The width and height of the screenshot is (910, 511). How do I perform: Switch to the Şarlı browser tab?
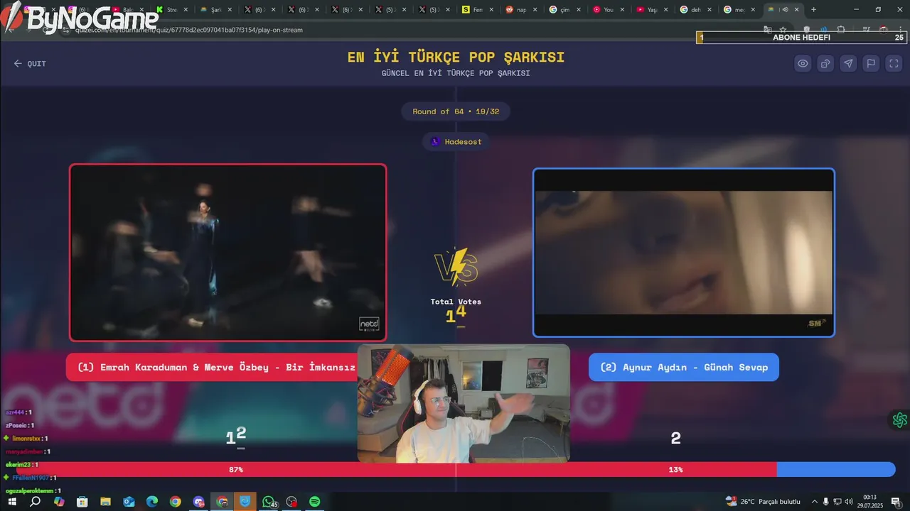pos(216,10)
